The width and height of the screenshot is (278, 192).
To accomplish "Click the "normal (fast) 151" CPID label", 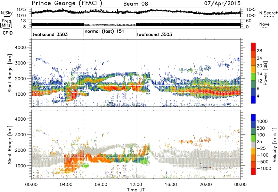I will (104, 31).
